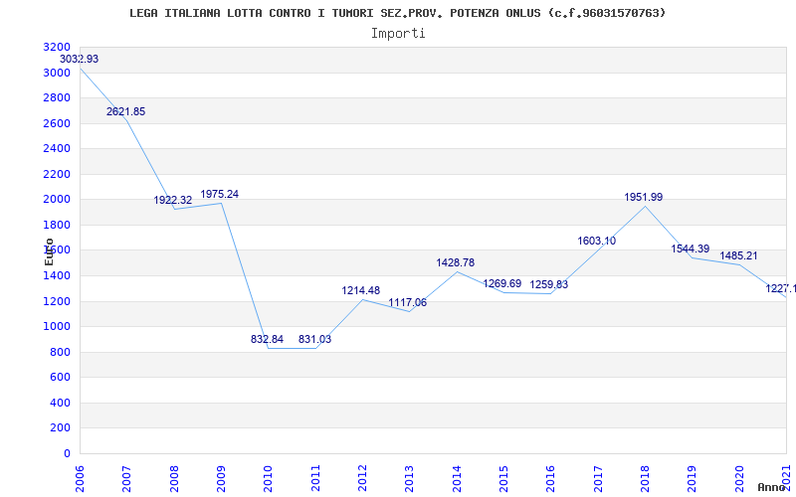Click the 1544.39 data label
Viewport: 796px width, 497px height.
pos(691,249)
